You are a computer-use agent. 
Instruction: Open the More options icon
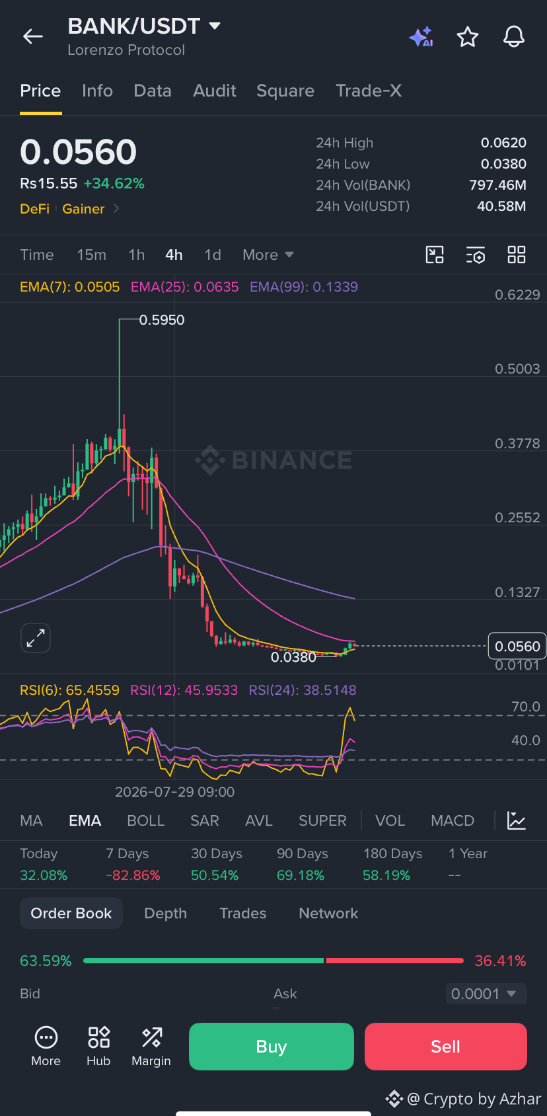(x=46, y=1046)
